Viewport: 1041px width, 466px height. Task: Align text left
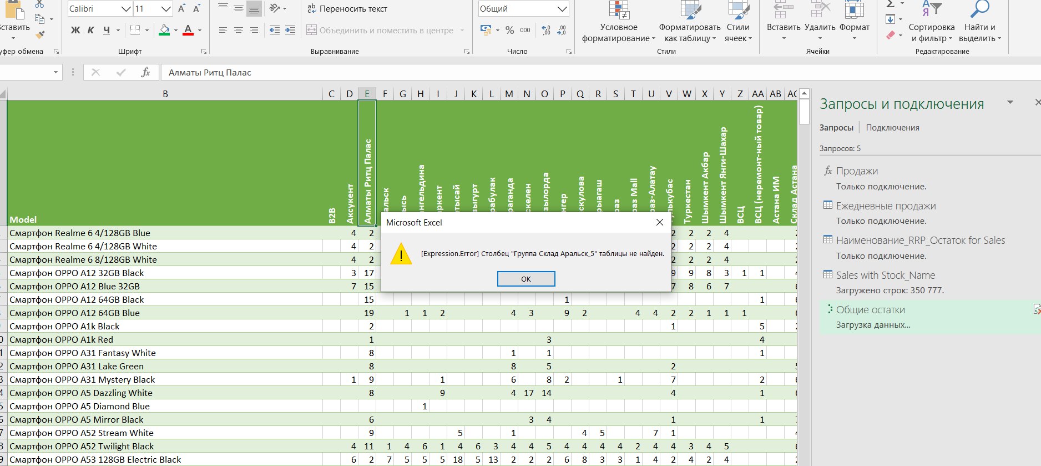[x=223, y=30]
